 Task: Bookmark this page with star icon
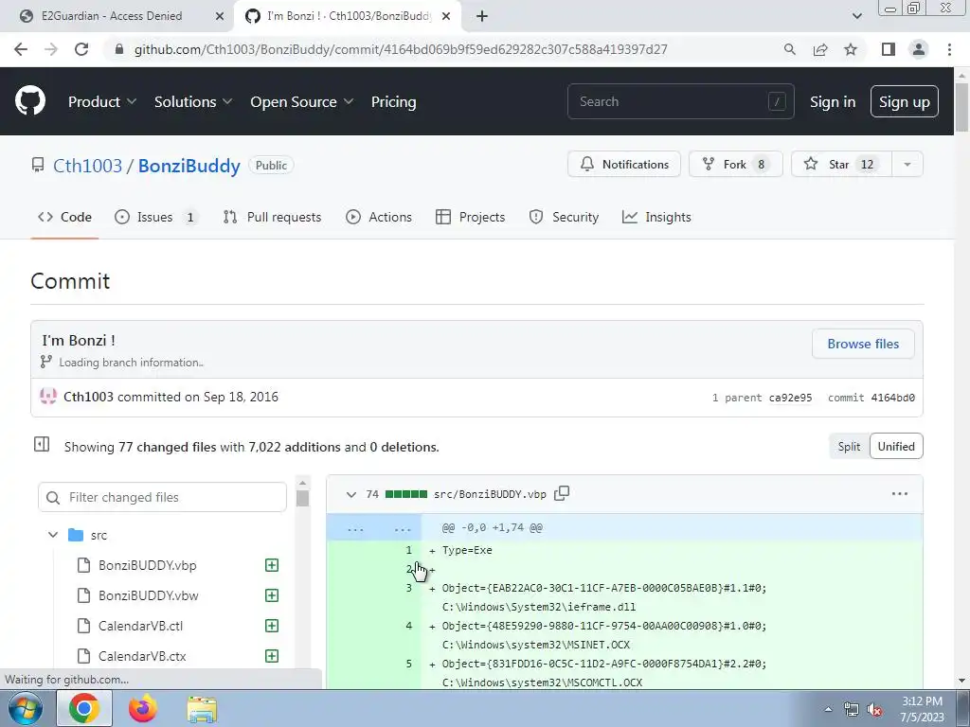click(x=851, y=49)
